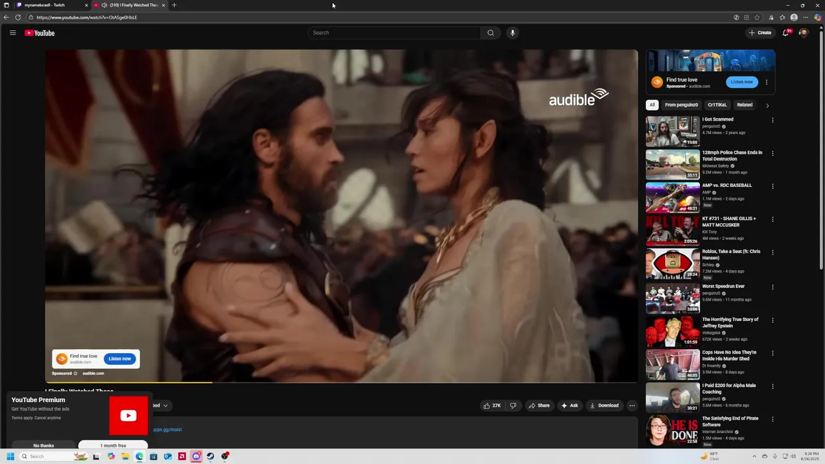Viewport: 825px width, 464px height.
Task: Switch to the YouTube browser tab
Action: 130,5
